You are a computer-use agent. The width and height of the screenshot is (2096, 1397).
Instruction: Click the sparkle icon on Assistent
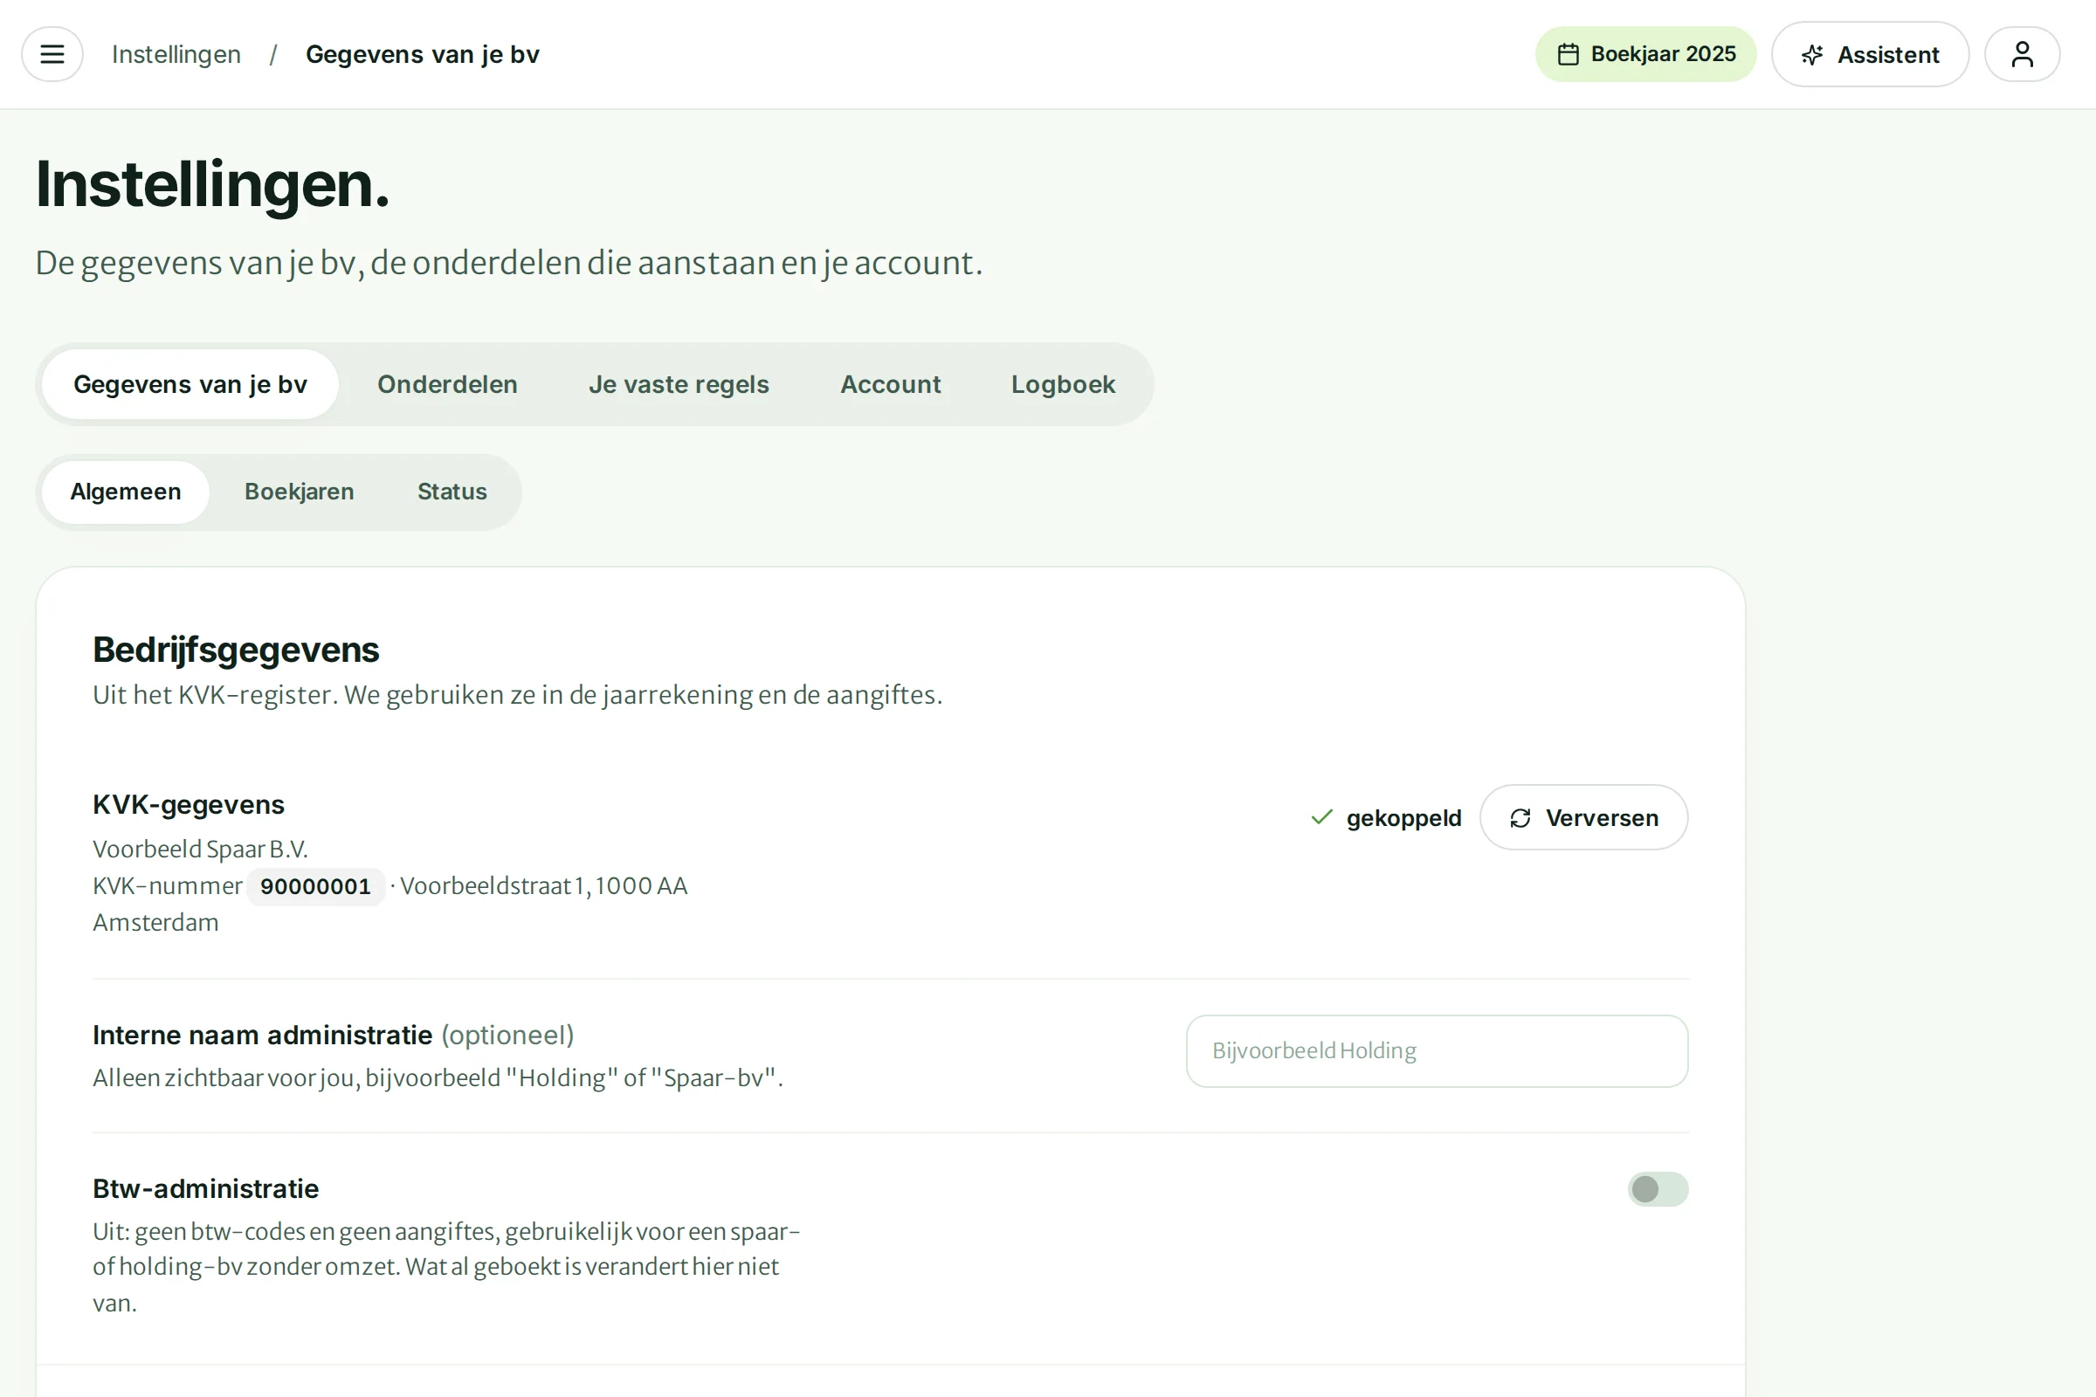pyautogui.click(x=1811, y=55)
